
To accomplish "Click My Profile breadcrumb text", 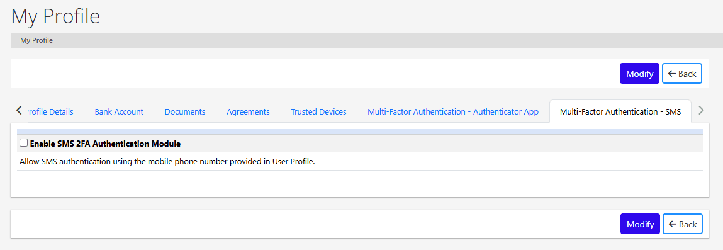I will coord(36,40).
